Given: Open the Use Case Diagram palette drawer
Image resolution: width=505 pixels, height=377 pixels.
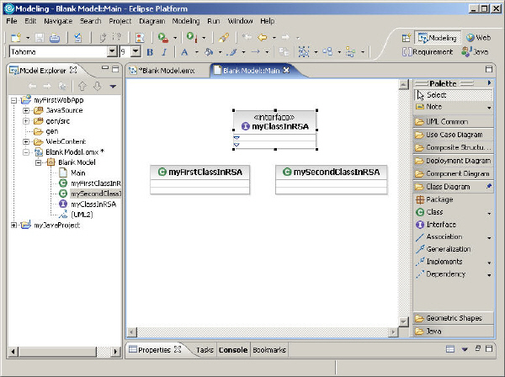Looking at the screenshot, I should tap(453, 135).
